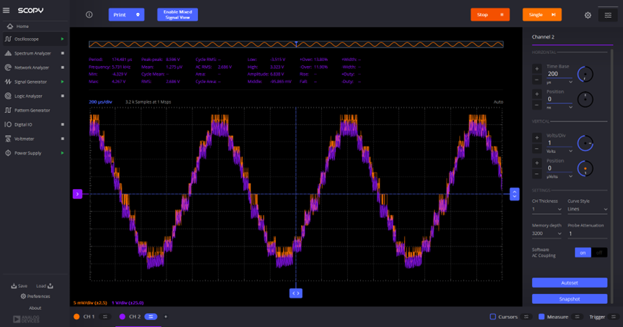Toggle Logic Analyzer run button
This screenshot has height=327, width=623.
tap(63, 96)
